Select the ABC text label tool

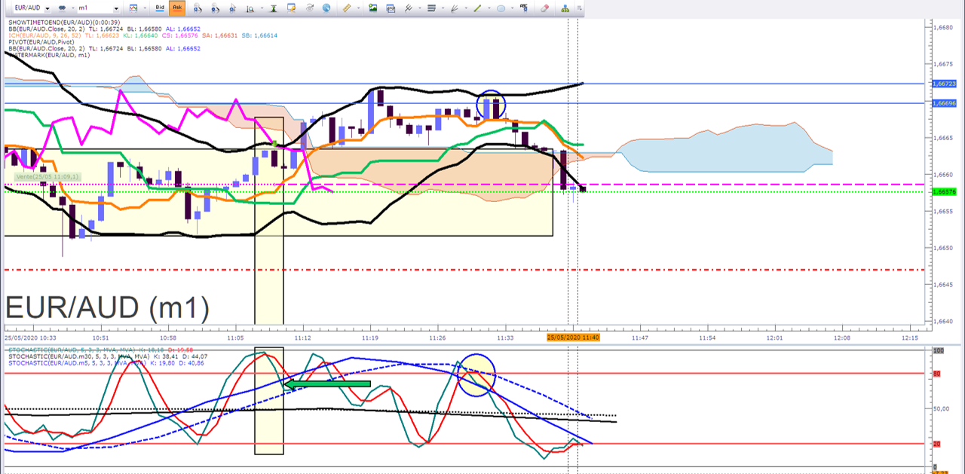click(524, 8)
